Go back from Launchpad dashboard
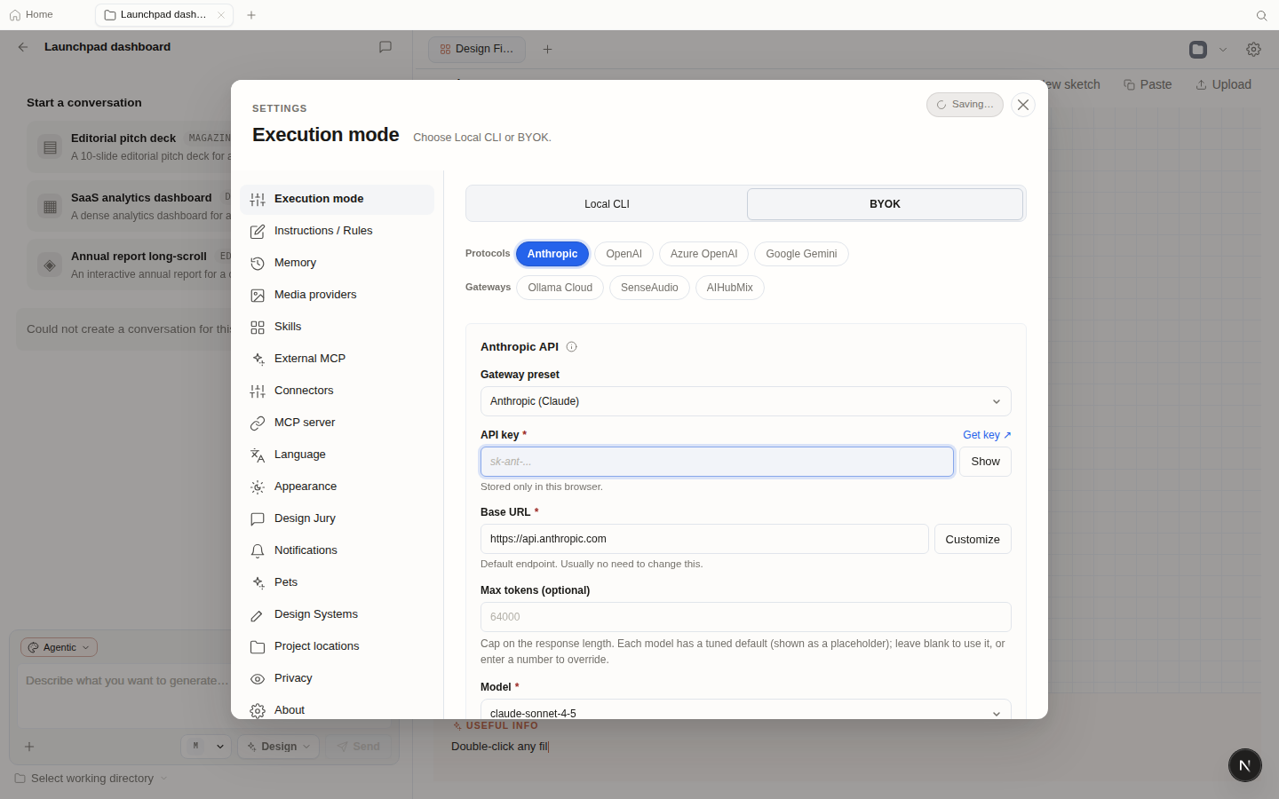This screenshot has width=1279, height=799. pos(23,47)
